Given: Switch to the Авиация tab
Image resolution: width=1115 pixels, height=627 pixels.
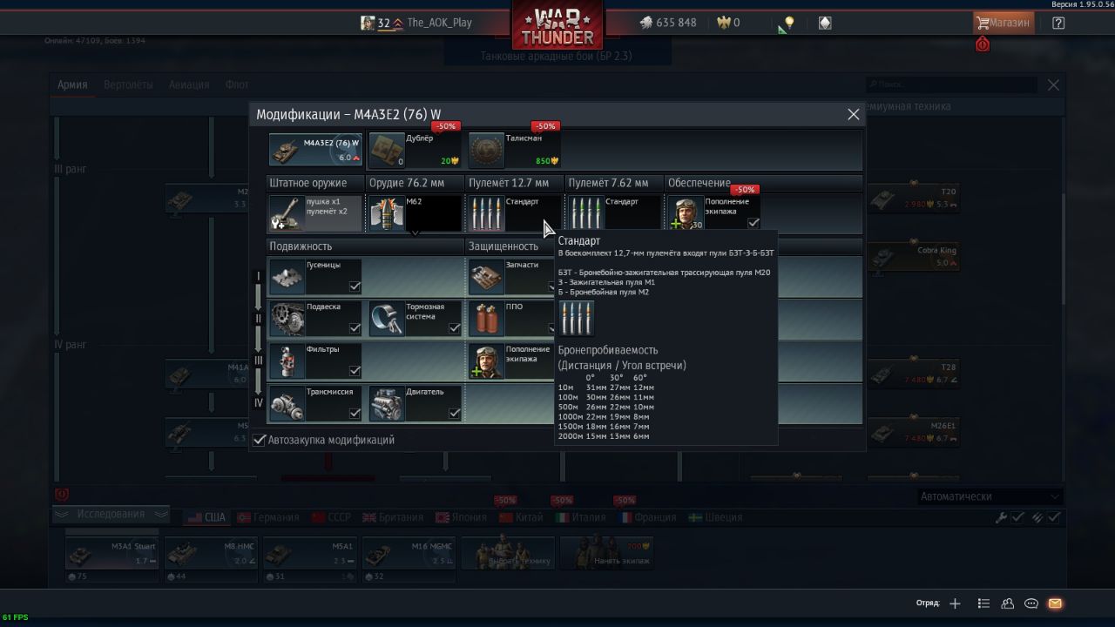Looking at the screenshot, I should click(189, 84).
